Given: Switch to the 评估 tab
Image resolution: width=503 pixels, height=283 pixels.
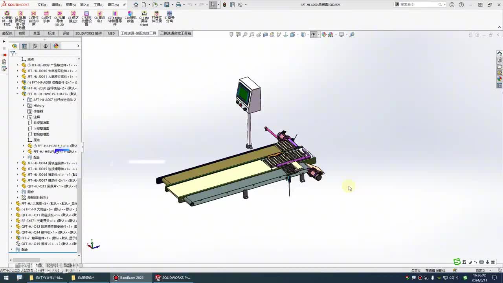Looking at the screenshot, I should pos(66,33).
